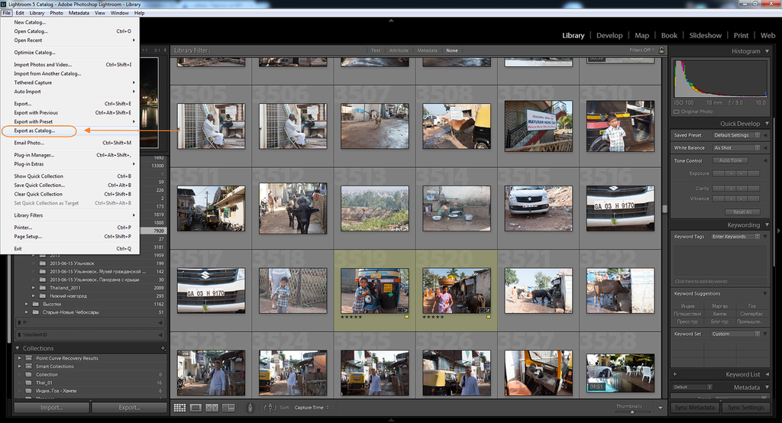Adjust the Thumbnails size slider
The width and height of the screenshot is (782, 423).
(x=632, y=412)
